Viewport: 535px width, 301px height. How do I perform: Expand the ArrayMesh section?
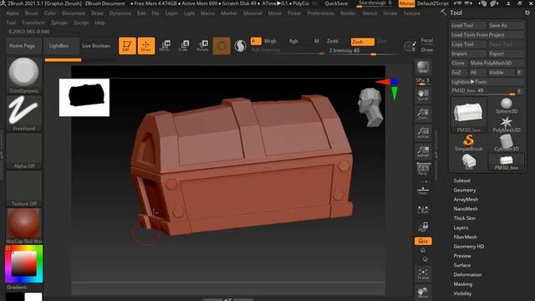tap(466, 199)
